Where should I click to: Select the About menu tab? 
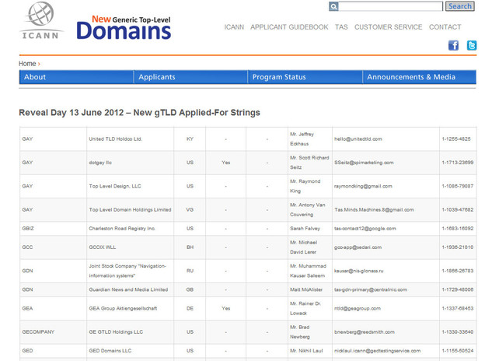click(35, 77)
